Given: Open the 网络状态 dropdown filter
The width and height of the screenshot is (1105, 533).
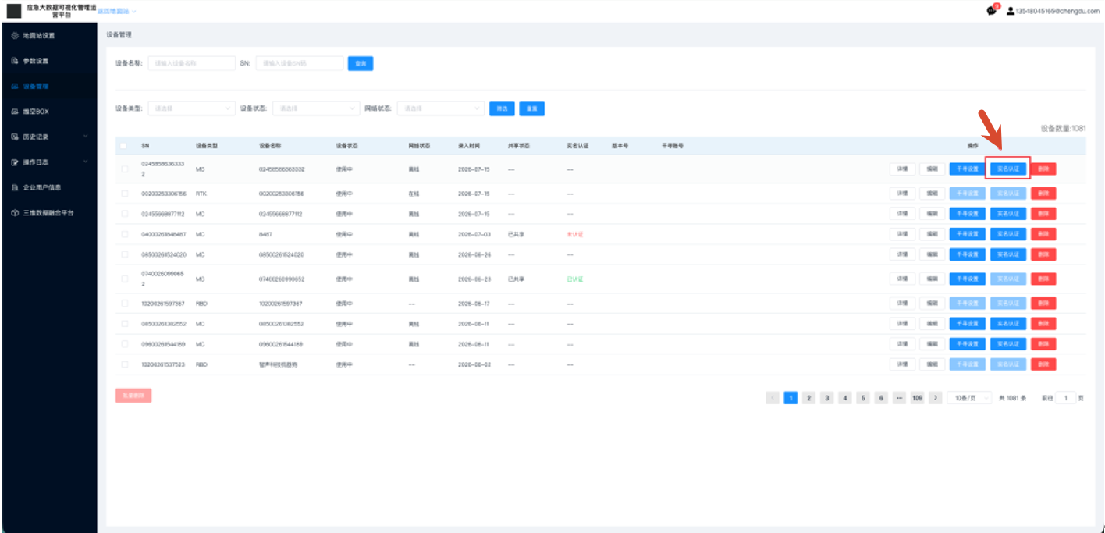Looking at the screenshot, I should click(441, 108).
